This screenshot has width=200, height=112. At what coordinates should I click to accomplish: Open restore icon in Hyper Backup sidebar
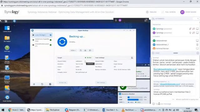[x=42, y=84]
